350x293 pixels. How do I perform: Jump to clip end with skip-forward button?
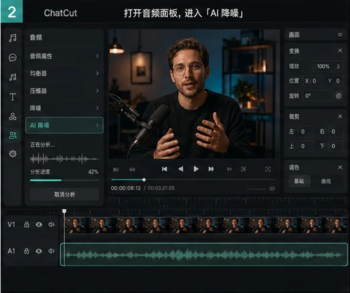tap(211, 169)
